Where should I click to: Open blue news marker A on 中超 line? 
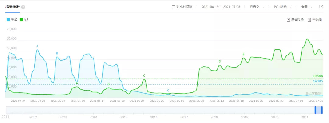click(x=37, y=46)
